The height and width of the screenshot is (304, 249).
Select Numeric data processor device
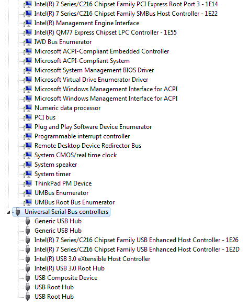click(67, 108)
